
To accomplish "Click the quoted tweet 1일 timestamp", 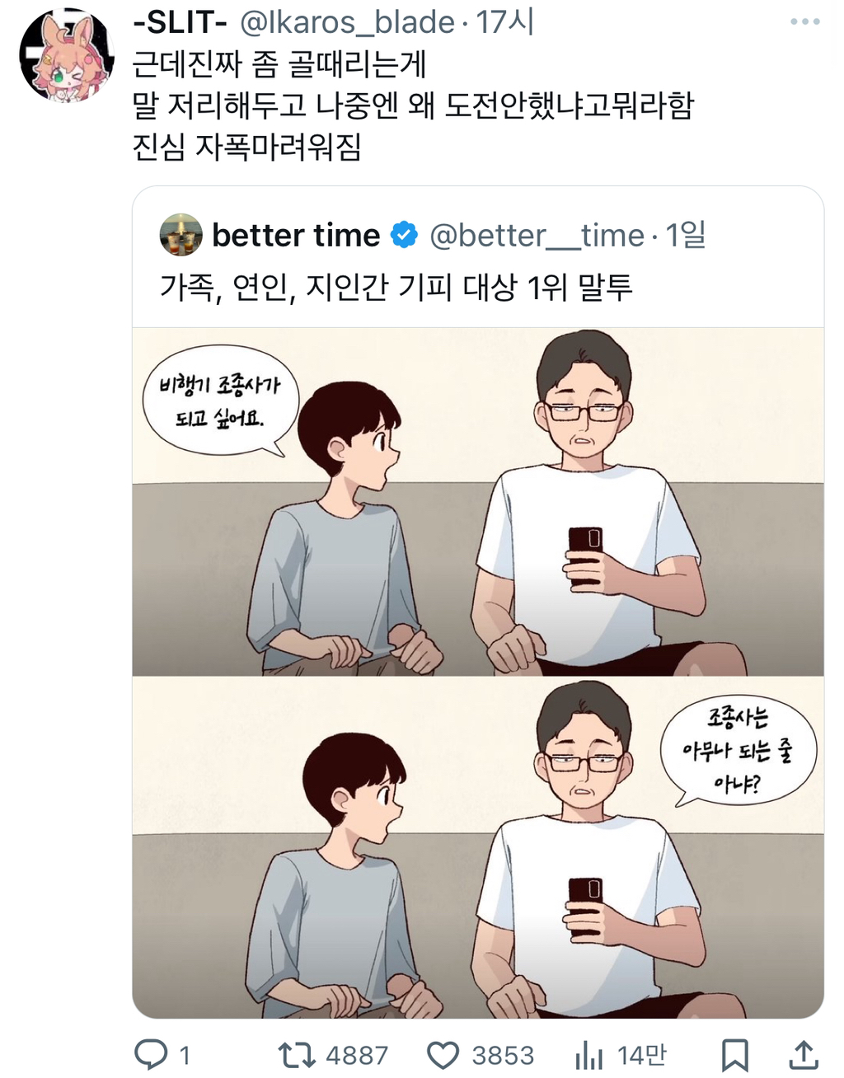I will (685, 236).
